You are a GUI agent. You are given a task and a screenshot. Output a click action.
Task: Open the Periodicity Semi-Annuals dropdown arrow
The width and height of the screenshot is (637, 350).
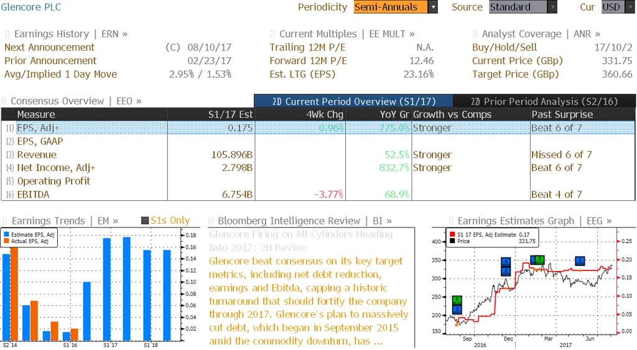tap(433, 7)
